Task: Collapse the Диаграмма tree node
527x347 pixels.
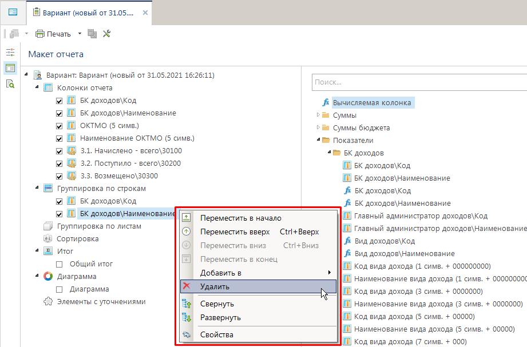Action: tap(37, 276)
